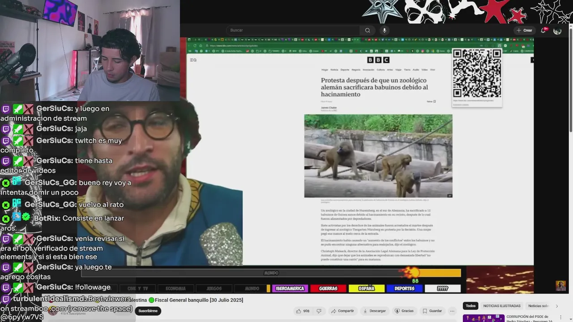This screenshot has width=573, height=322.
Task: Click BotRix message "Consiste en lanzar aros"
Action: coord(63,223)
